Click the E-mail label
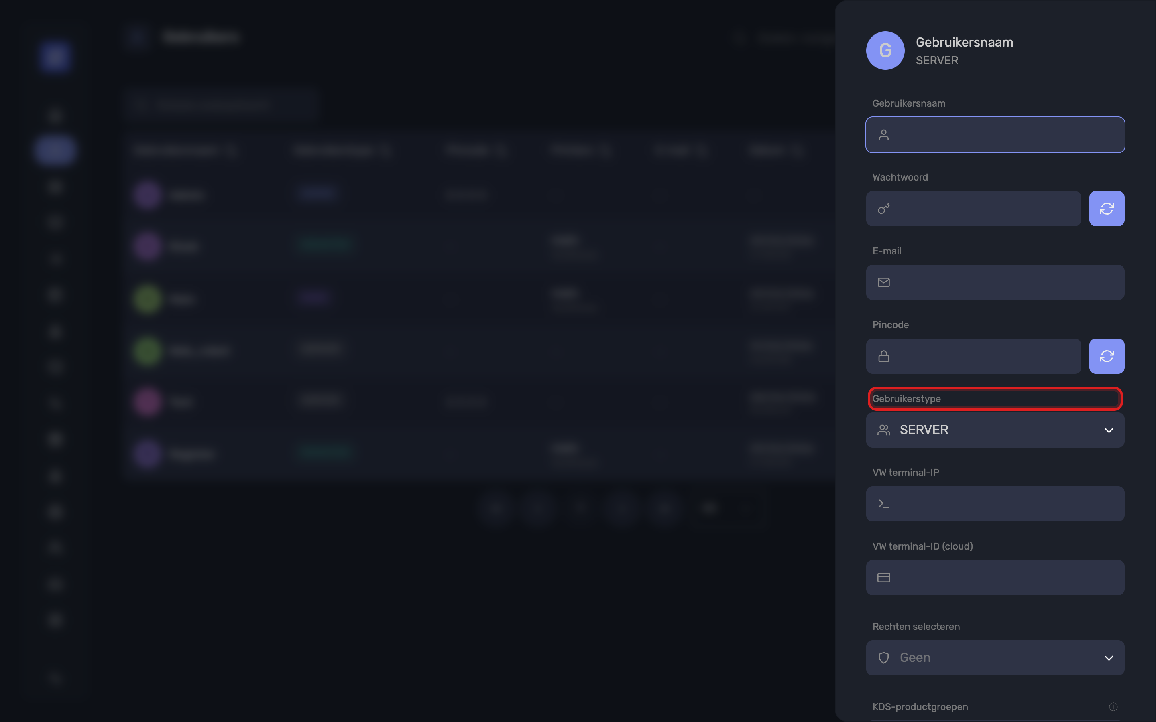 click(x=887, y=251)
